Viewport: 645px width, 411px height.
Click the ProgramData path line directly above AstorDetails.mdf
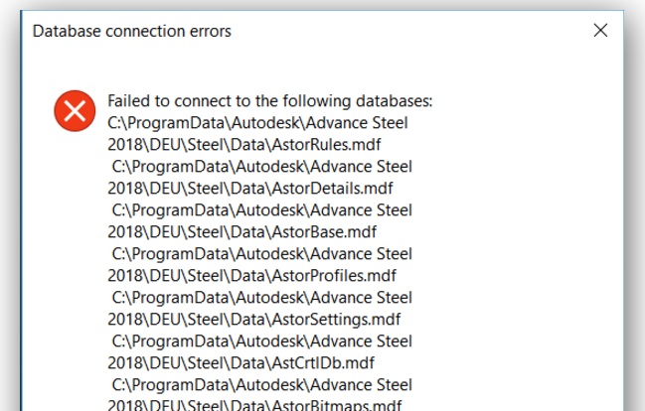coord(262,166)
